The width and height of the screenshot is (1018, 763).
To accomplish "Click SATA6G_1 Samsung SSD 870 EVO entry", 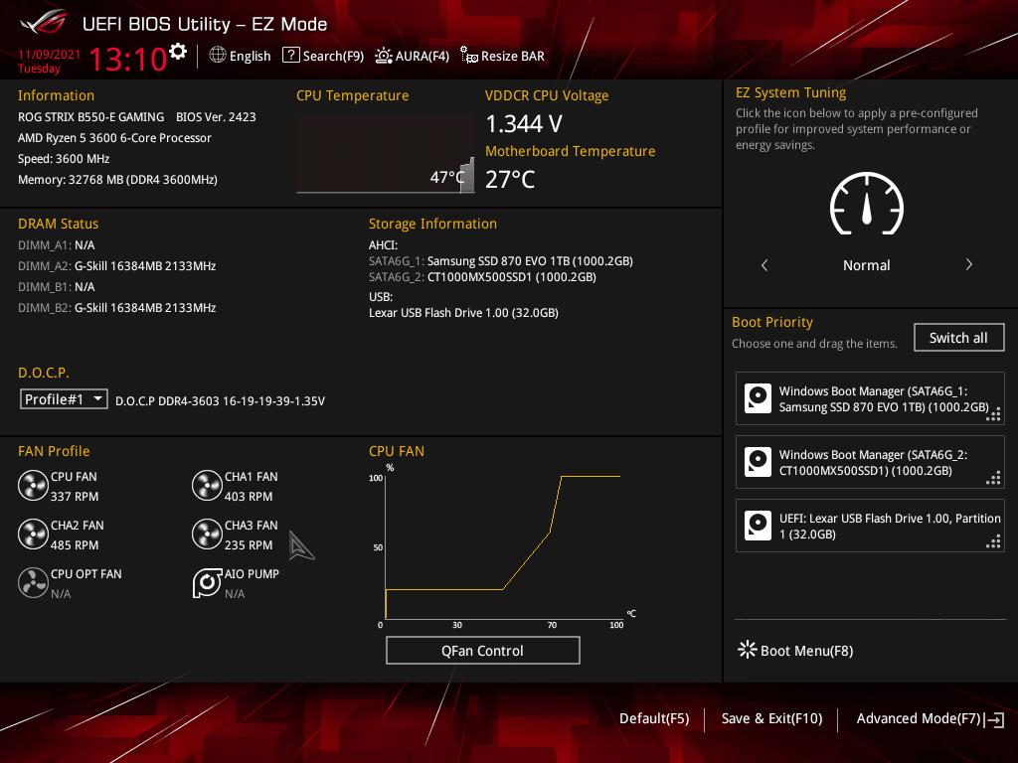I will click(501, 261).
